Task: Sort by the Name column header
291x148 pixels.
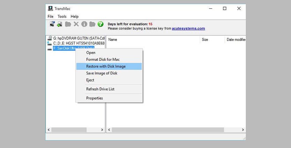Action: 113,40
